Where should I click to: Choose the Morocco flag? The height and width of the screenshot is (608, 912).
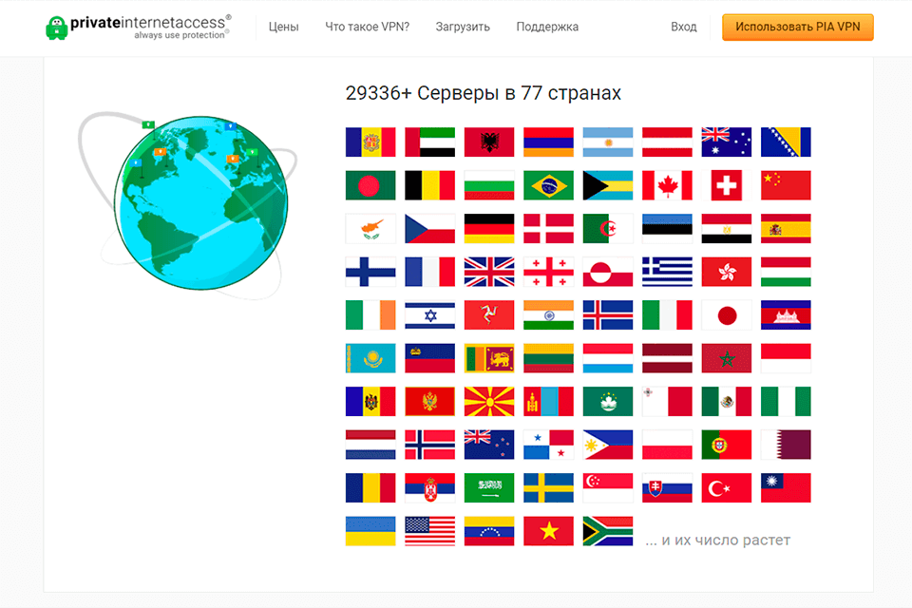point(727,358)
